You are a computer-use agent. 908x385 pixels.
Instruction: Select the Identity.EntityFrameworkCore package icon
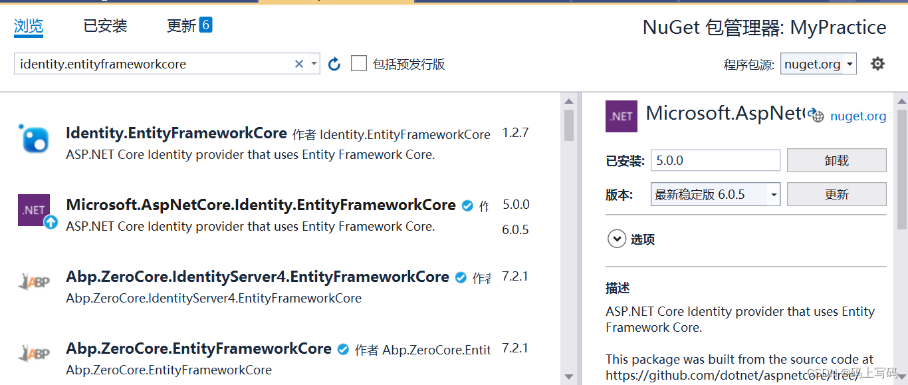(34, 138)
